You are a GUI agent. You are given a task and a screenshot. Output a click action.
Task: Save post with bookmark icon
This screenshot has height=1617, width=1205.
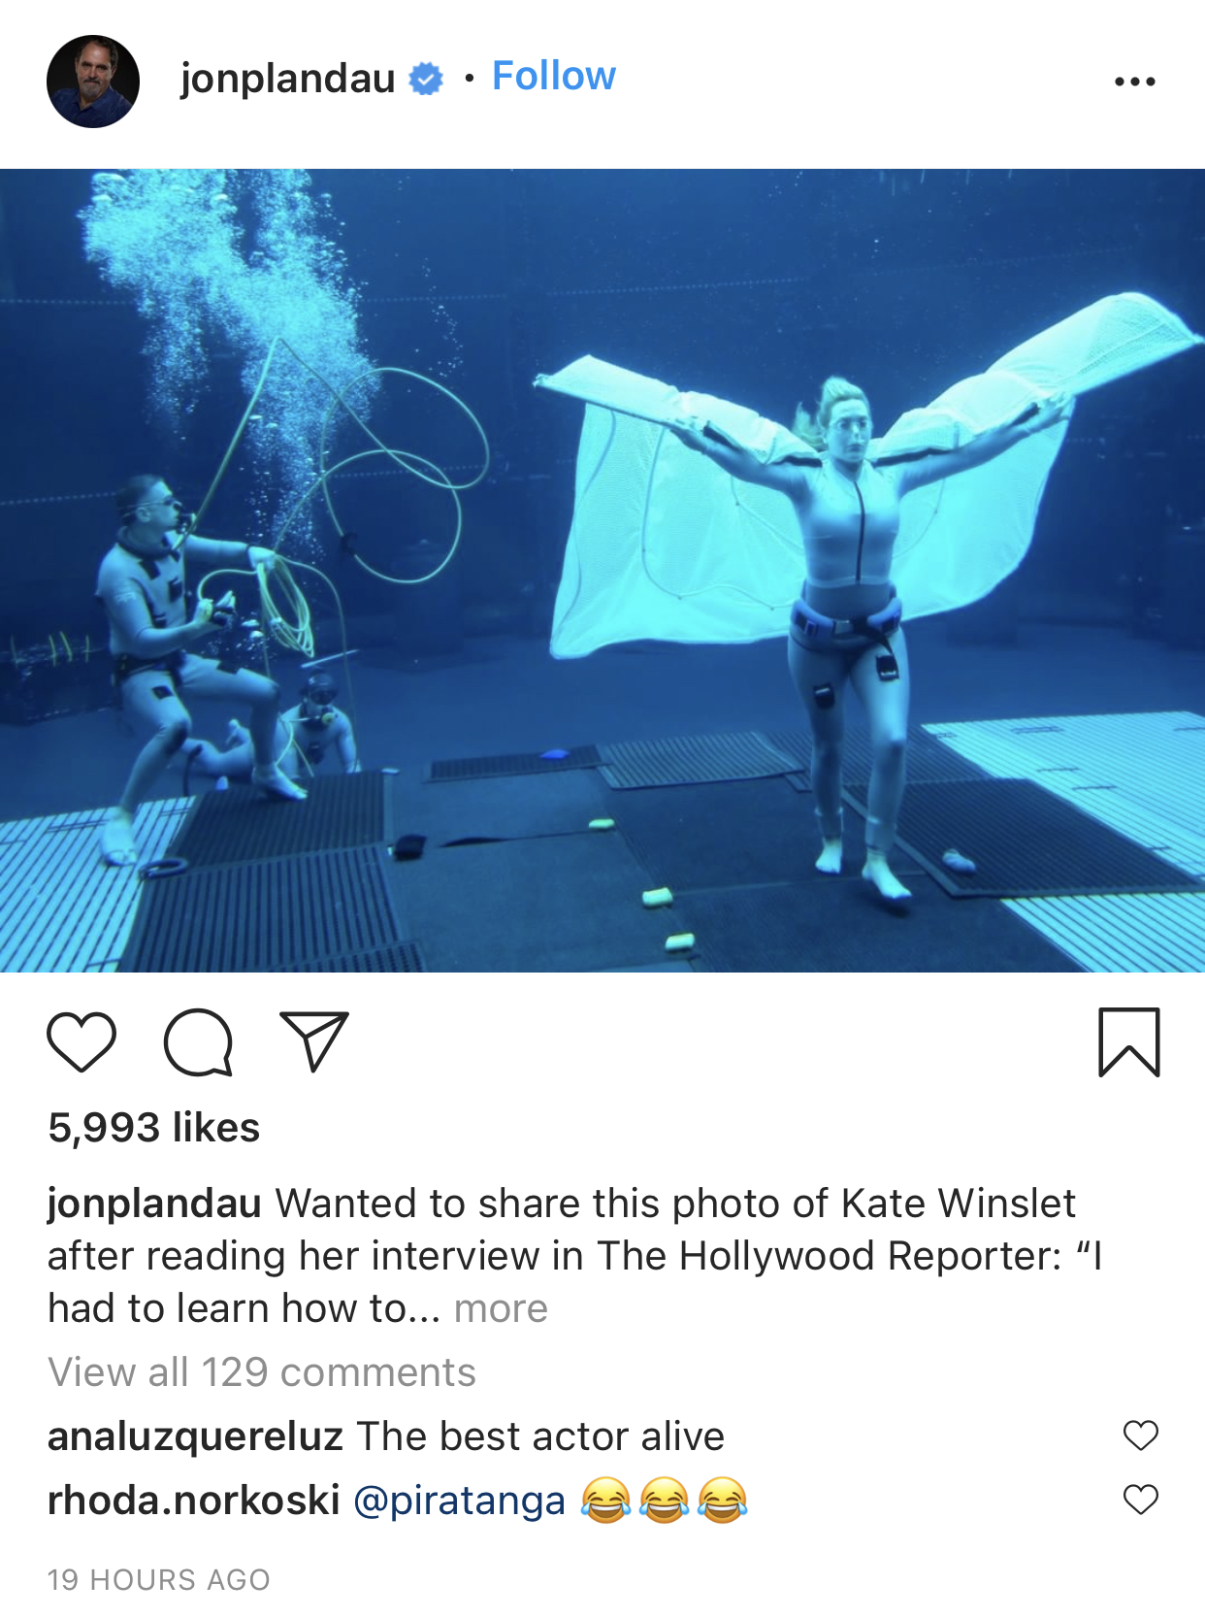point(1129,1042)
